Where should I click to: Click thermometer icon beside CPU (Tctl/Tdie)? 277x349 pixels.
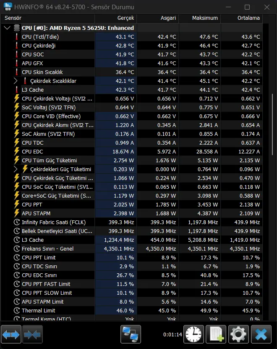(17, 37)
